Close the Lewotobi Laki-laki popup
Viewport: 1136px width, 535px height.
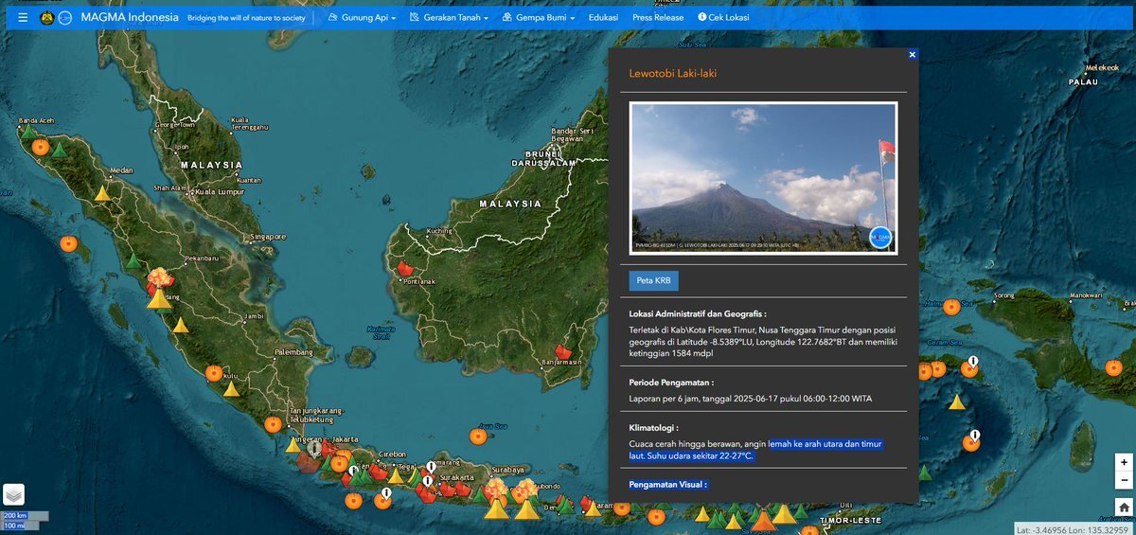coord(913,55)
